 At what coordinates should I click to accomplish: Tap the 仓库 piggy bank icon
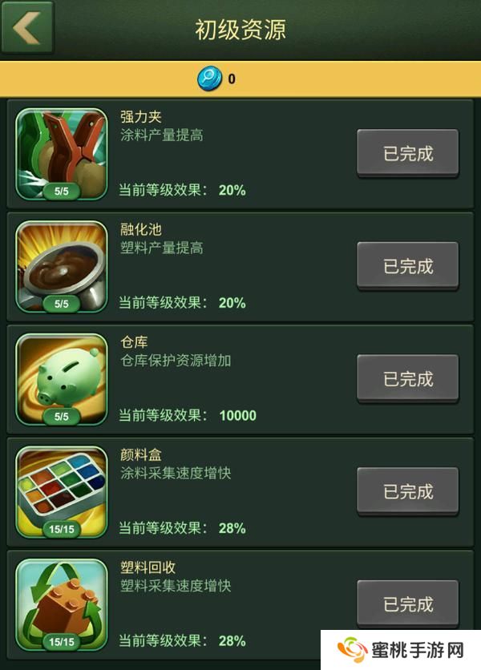pyautogui.click(x=62, y=379)
